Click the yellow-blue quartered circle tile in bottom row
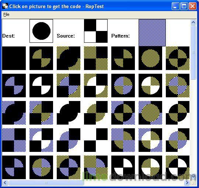 pos(41,167)
